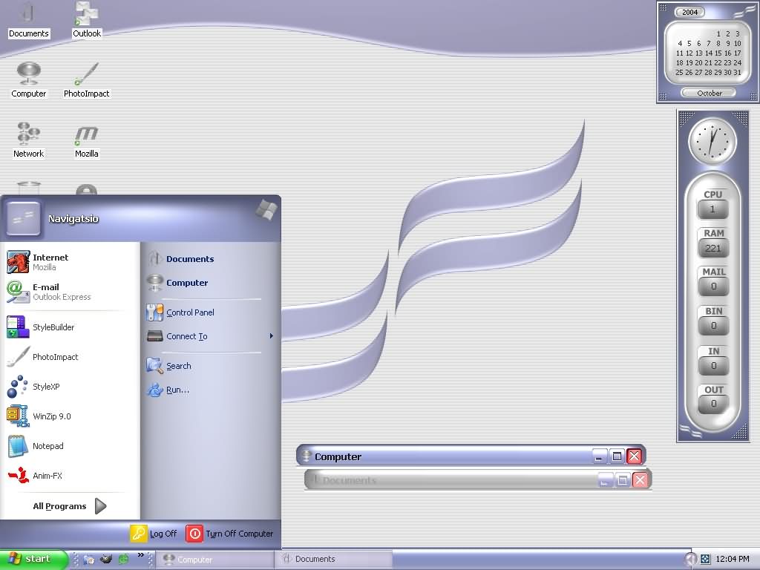Click the Log Off button

point(154,534)
